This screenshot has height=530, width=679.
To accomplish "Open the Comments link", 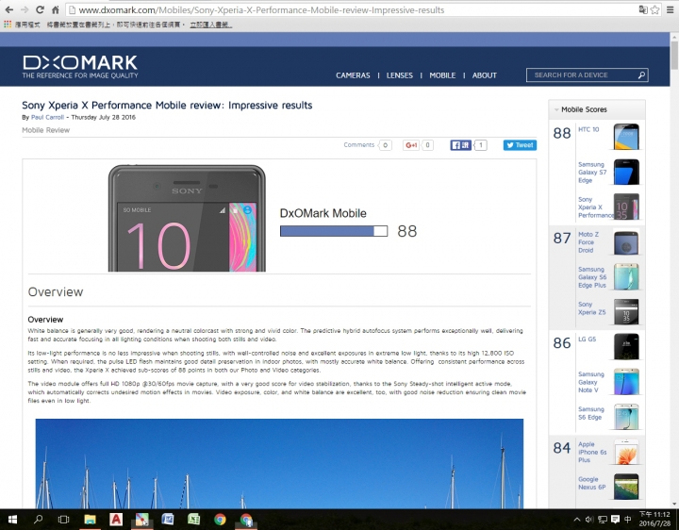I will coord(359,144).
